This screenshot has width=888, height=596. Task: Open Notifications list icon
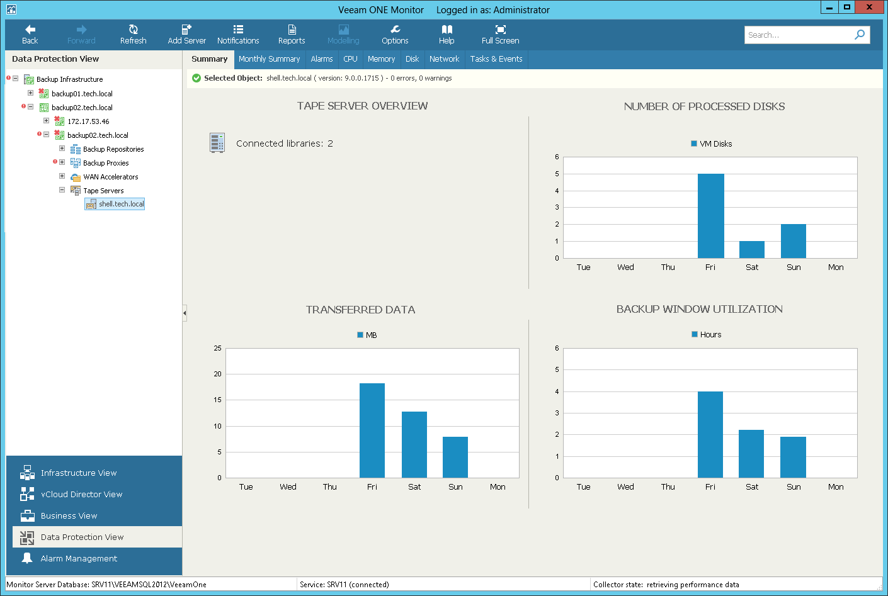[x=238, y=30]
